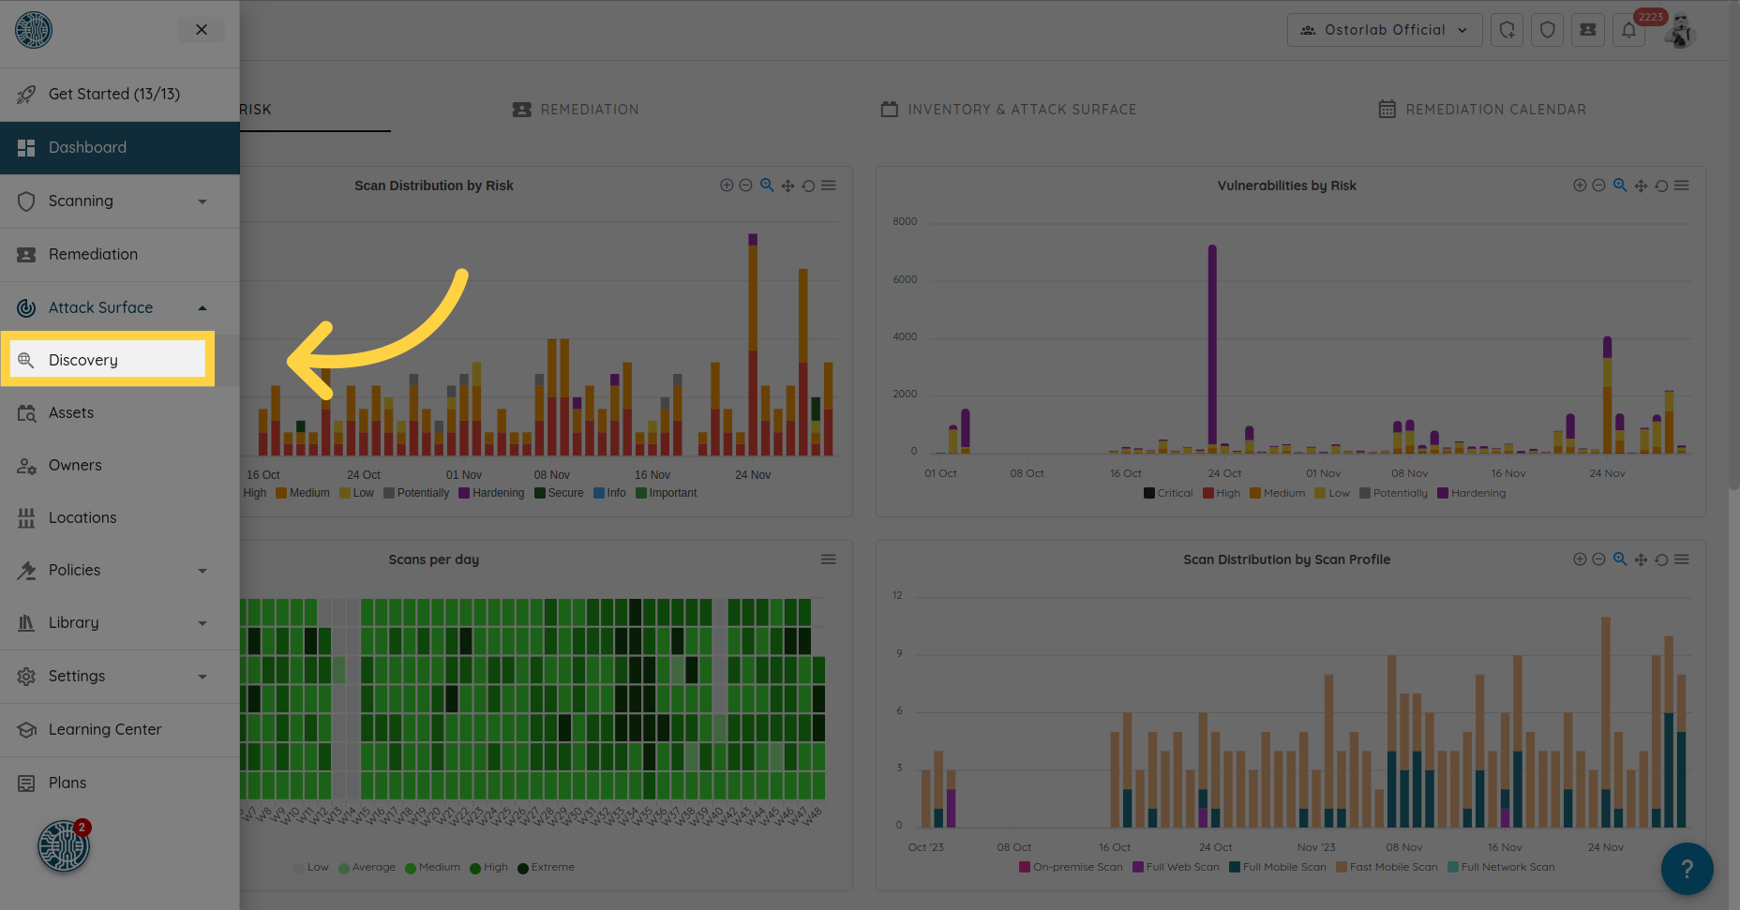The image size is (1740, 910).
Task: Click reset zoom icon on Scan Distribution by Risk
Action: pos(808,186)
